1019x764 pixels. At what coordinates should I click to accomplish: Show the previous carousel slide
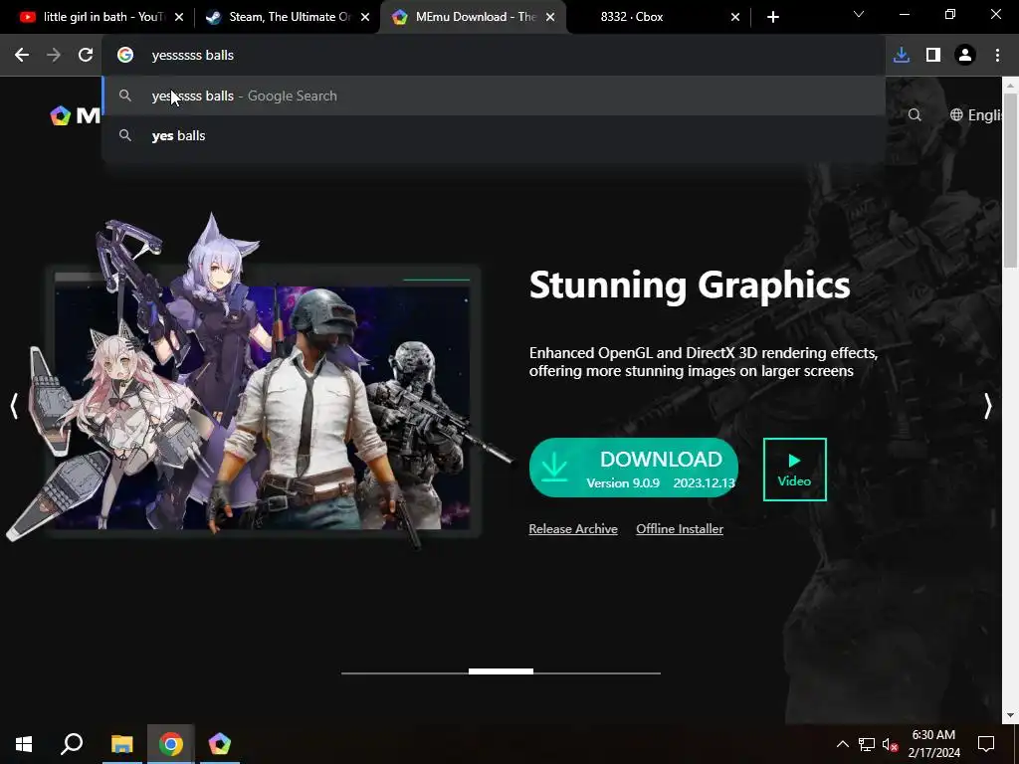pyautogui.click(x=14, y=406)
